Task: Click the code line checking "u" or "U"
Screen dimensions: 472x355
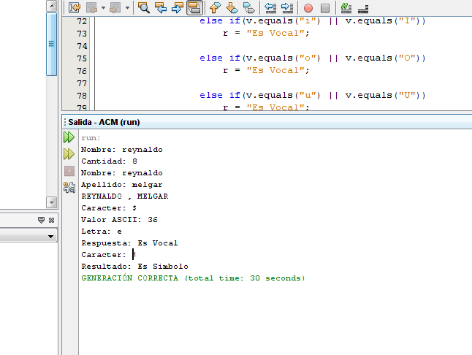Action: click(x=313, y=96)
